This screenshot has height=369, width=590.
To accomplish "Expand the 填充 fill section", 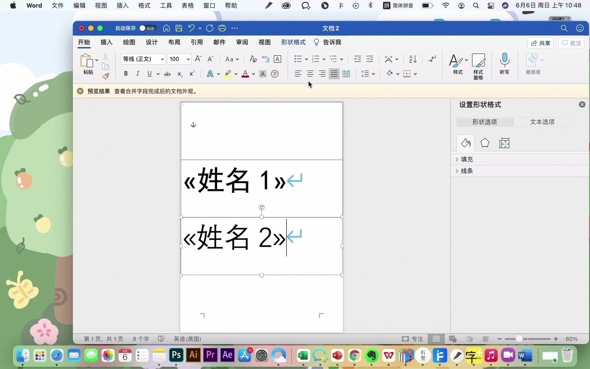I will click(x=466, y=159).
